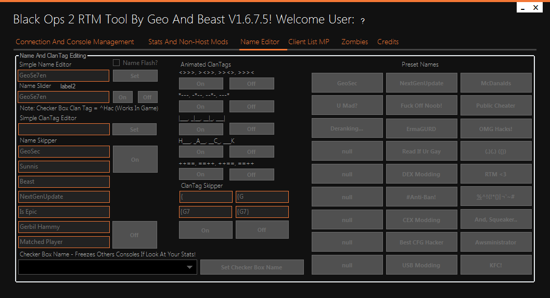Viewport: 550px width, 298px height.
Task: Switch to Stats And Non-Host Mods tab
Action: (188, 42)
